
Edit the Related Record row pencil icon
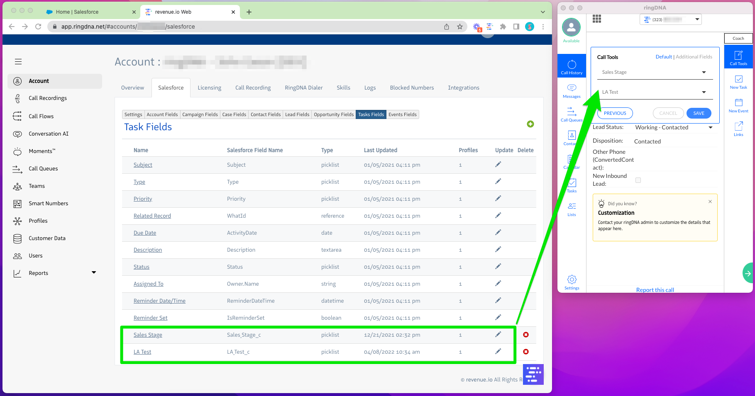click(498, 216)
